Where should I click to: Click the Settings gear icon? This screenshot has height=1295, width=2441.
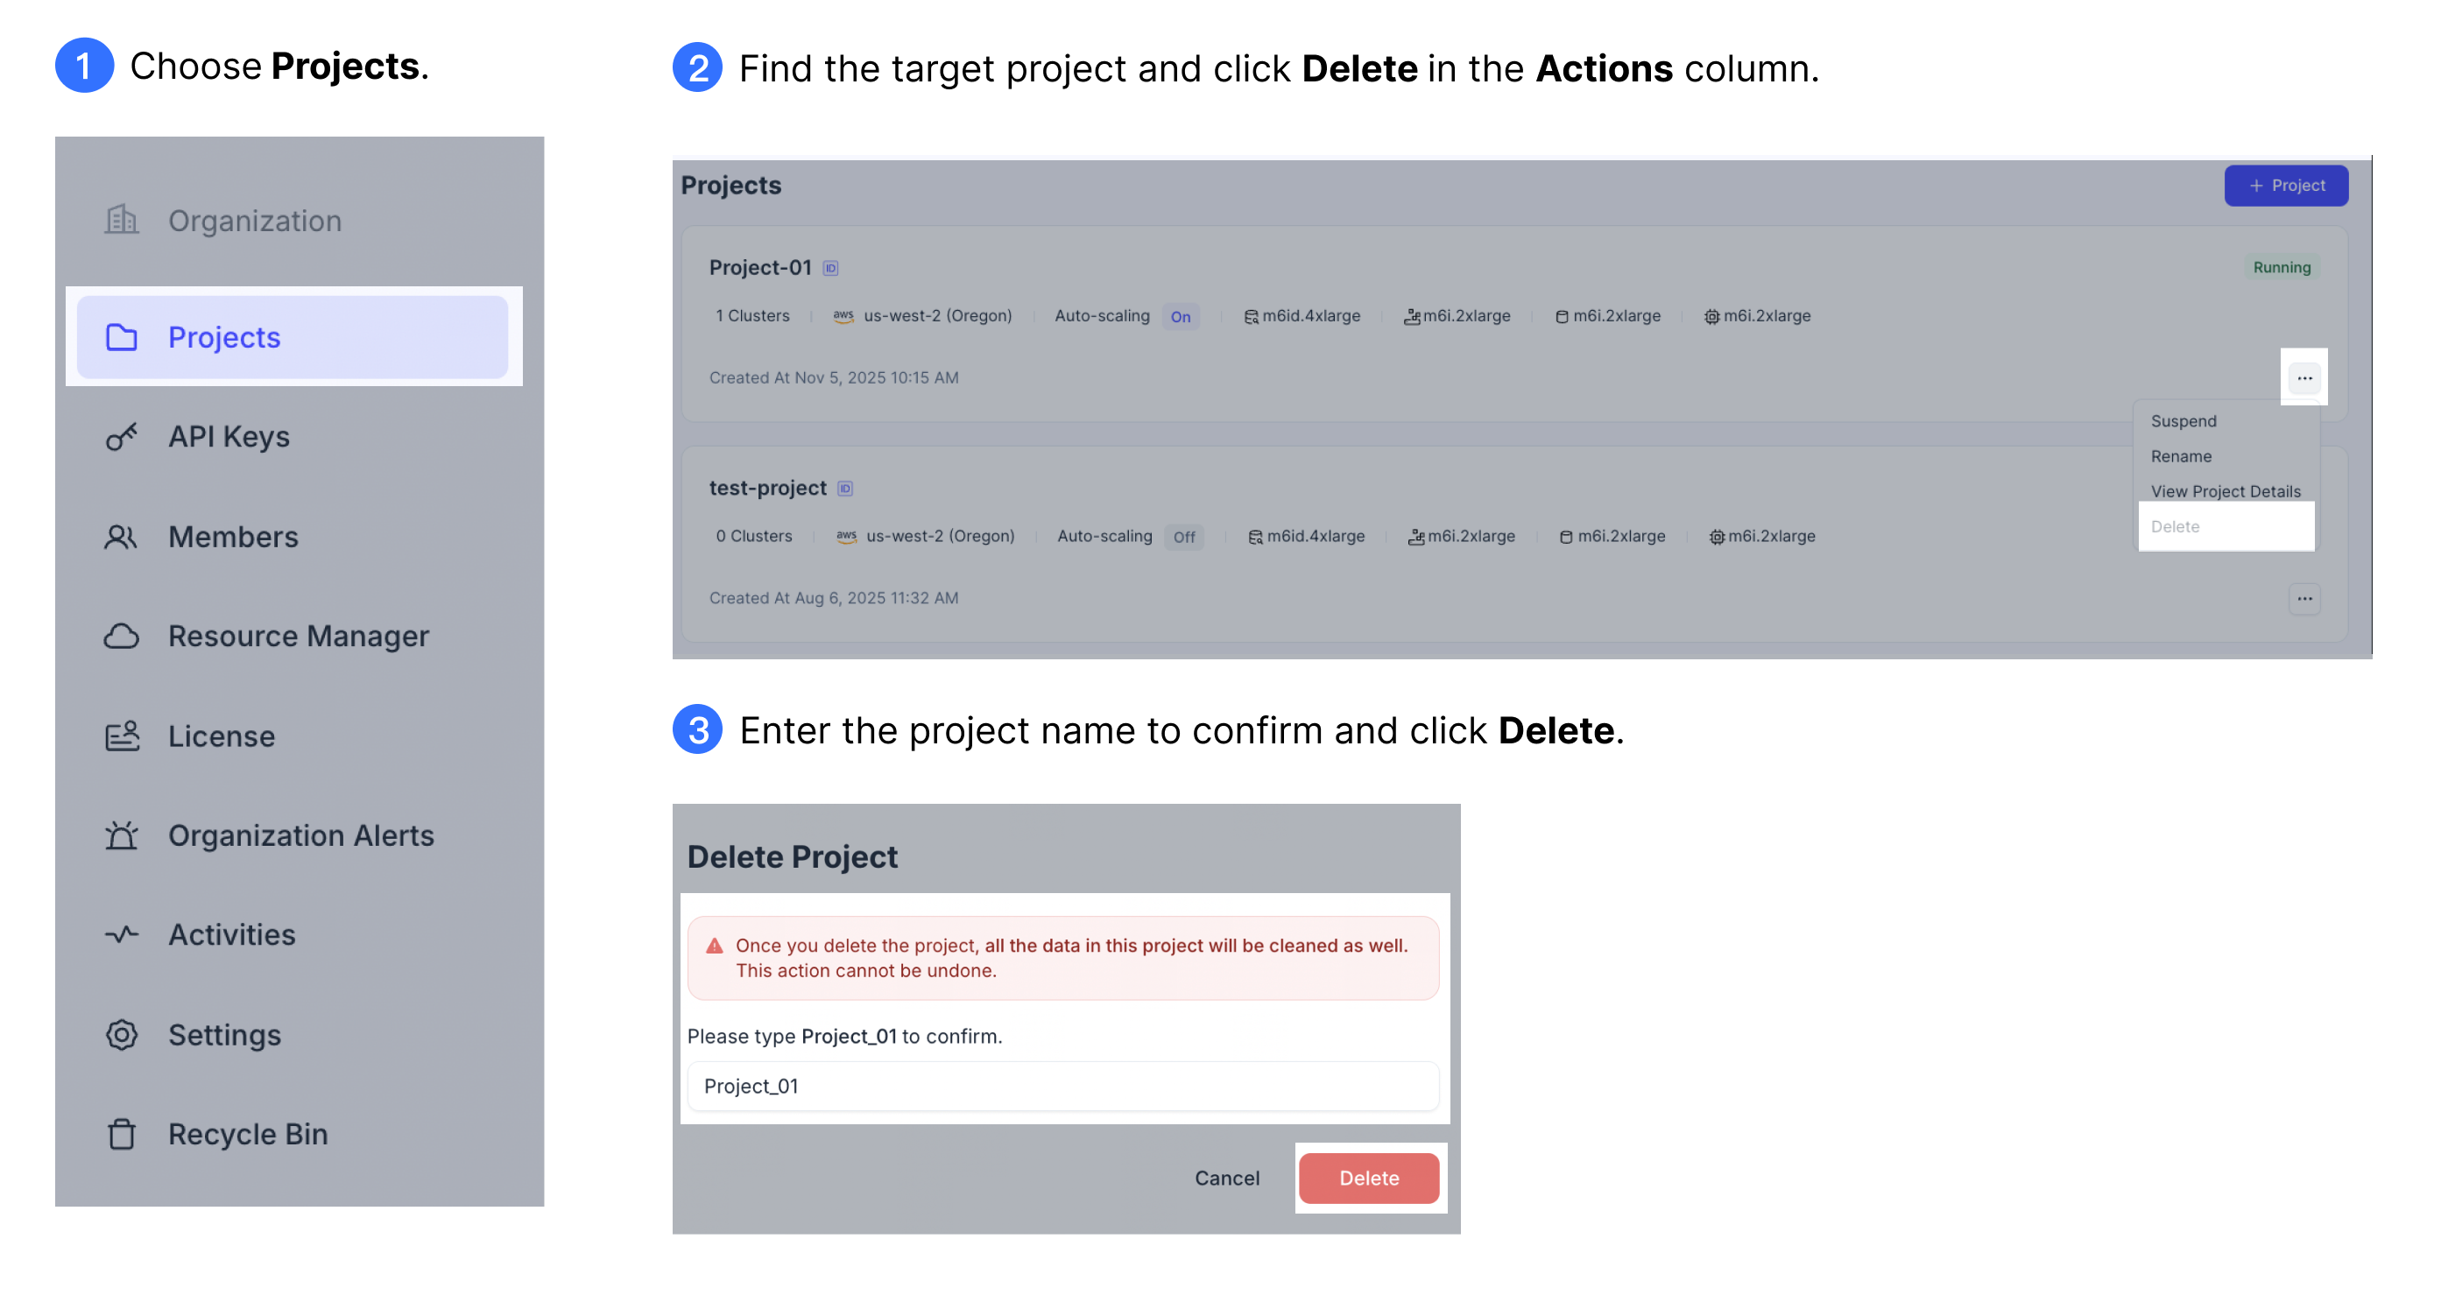click(x=121, y=1034)
